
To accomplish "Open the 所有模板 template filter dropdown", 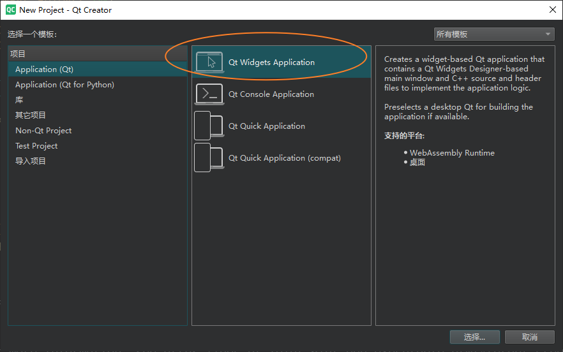I will point(494,34).
